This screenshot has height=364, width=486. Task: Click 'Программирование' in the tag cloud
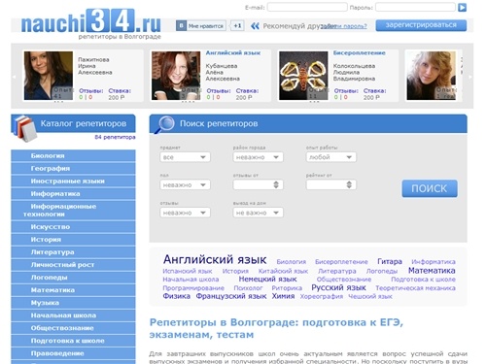point(193,288)
